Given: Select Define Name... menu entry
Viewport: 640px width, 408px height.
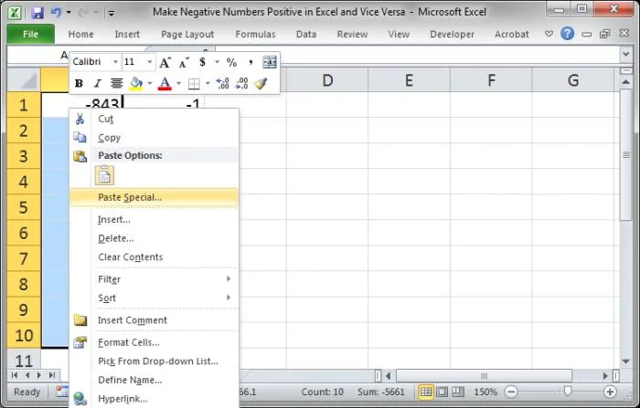Looking at the screenshot, I should point(155,380).
